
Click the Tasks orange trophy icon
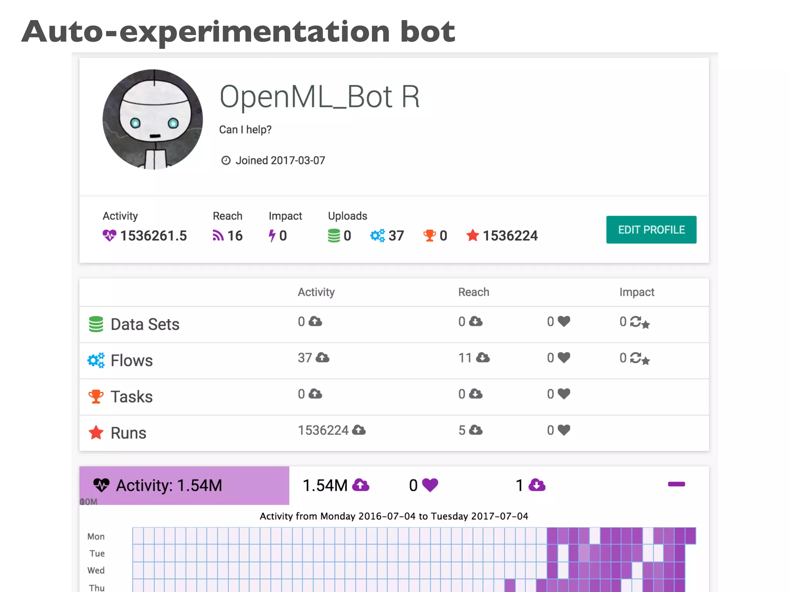point(96,397)
